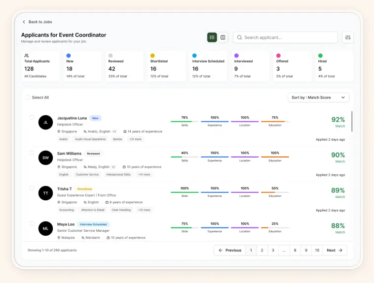Open Jacqueline Luna's name link

point(72,118)
